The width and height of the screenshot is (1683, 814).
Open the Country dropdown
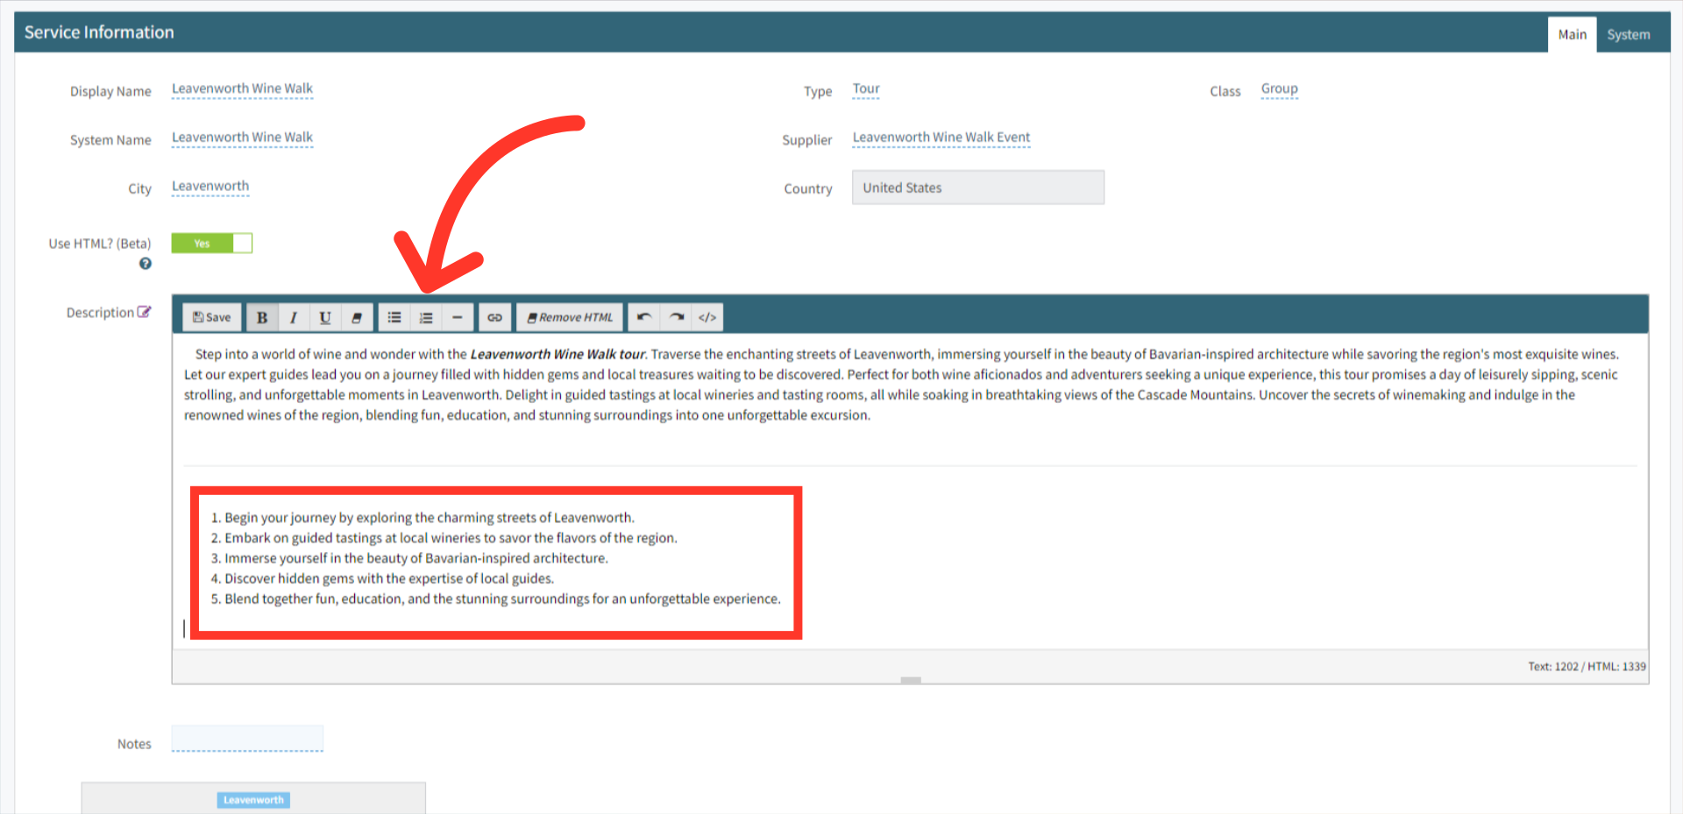[x=978, y=188]
